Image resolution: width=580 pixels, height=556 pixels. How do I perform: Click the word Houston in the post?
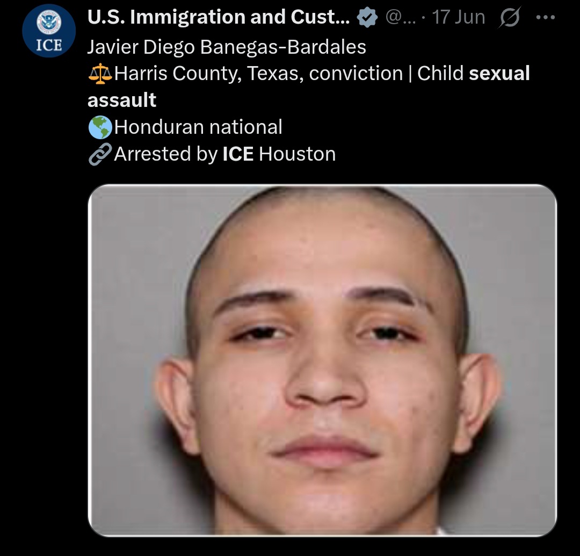pos(298,154)
